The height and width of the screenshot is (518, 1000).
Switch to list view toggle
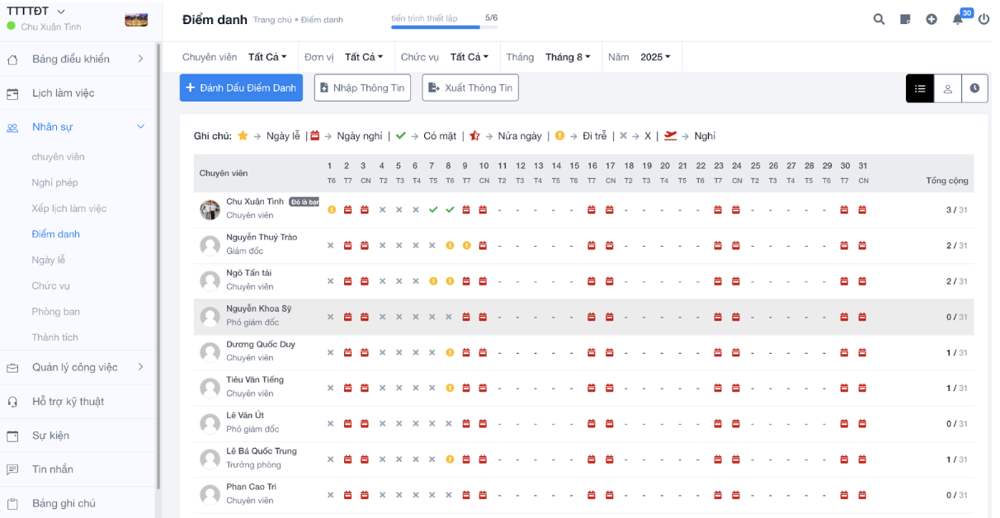click(x=920, y=88)
